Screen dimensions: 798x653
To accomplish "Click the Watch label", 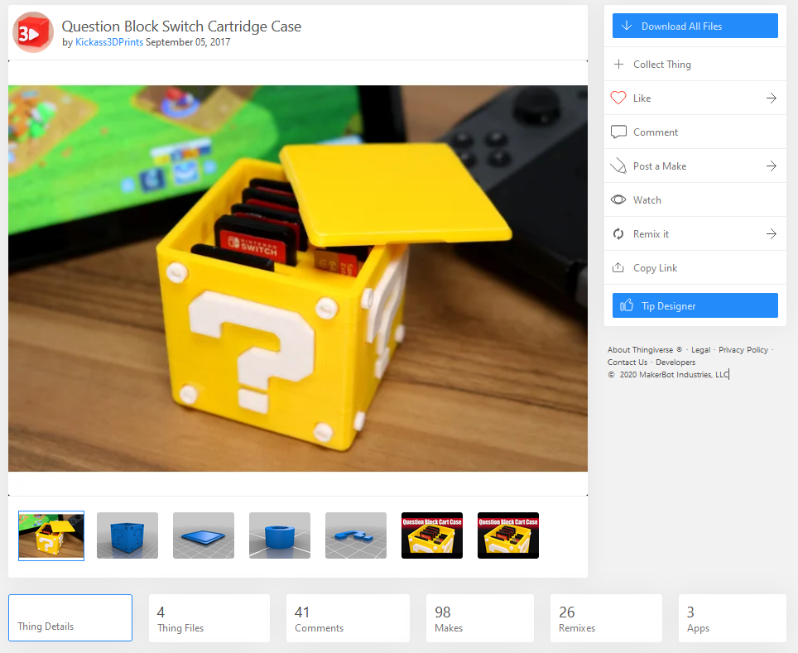I will coord(647,200).
